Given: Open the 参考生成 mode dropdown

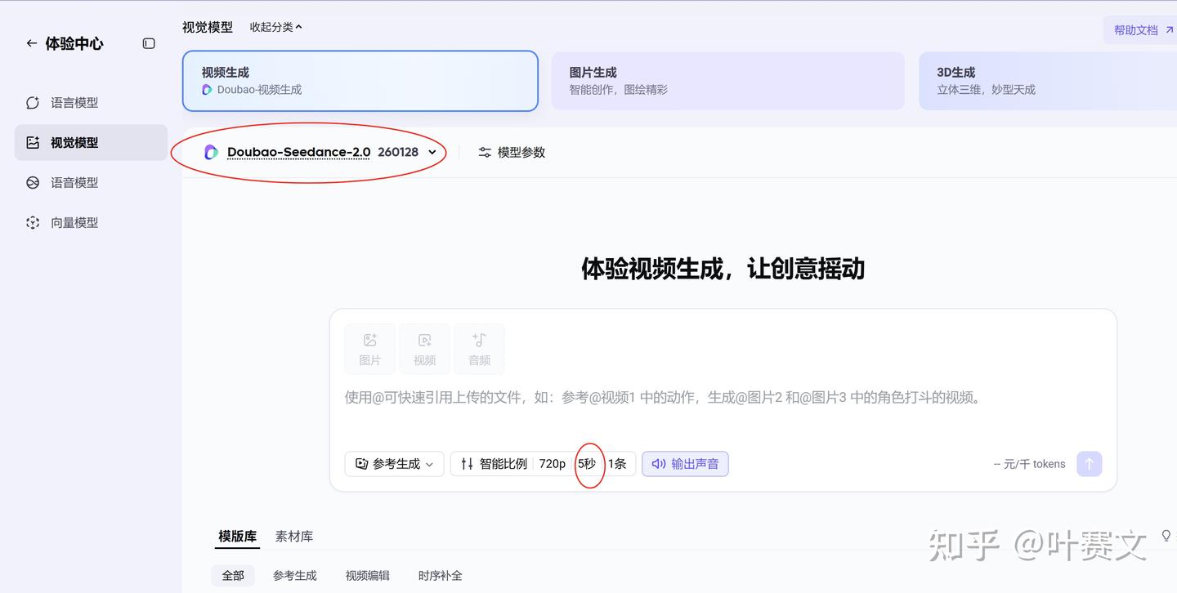Looking at the screenshot, I should point(394,464).
